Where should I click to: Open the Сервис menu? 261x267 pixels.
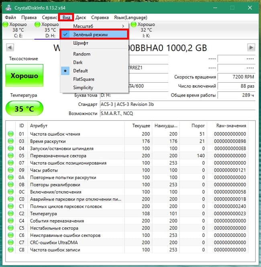[49, 18]
